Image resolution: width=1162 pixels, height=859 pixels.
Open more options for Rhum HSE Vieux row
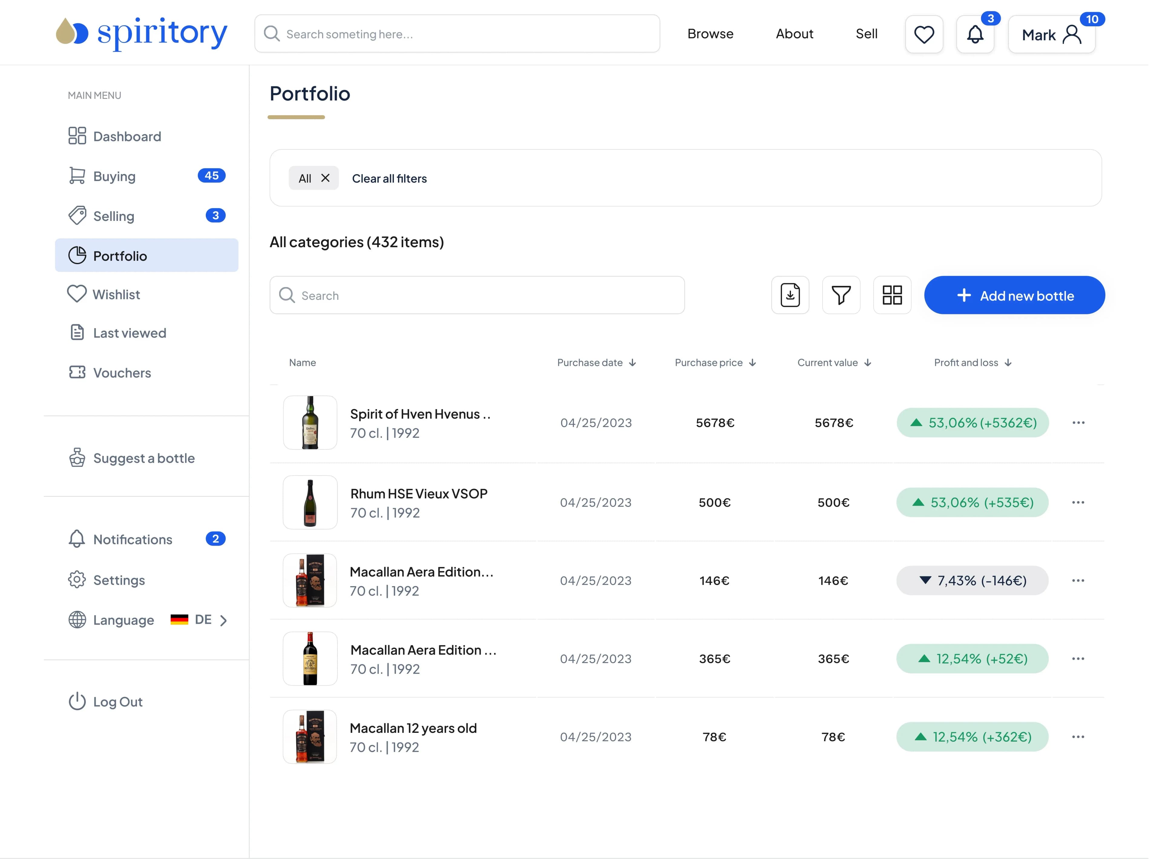tap(1078, 502)
